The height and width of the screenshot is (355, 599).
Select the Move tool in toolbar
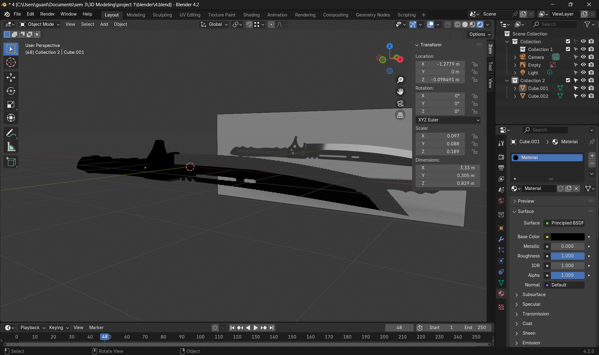tap(11, 78)
